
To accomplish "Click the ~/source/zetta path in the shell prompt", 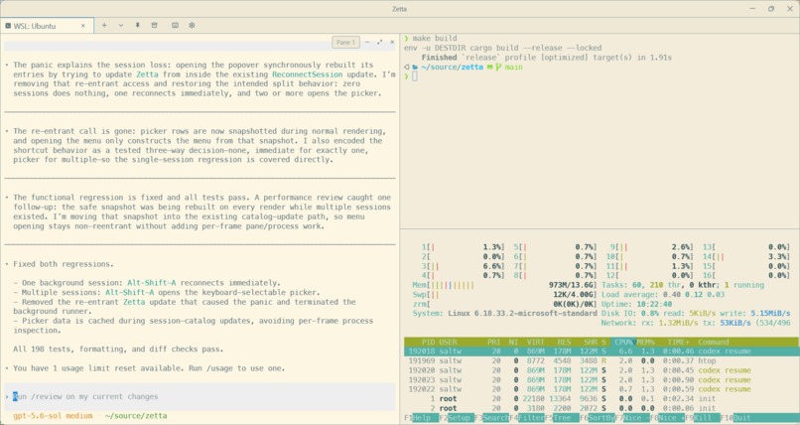I will point(452,67).
